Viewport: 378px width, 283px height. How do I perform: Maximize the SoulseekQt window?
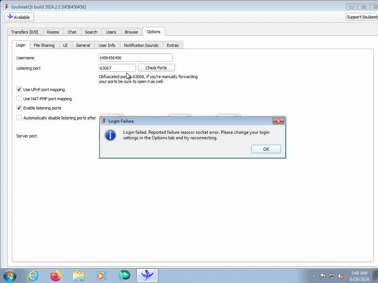click(364, 7)
